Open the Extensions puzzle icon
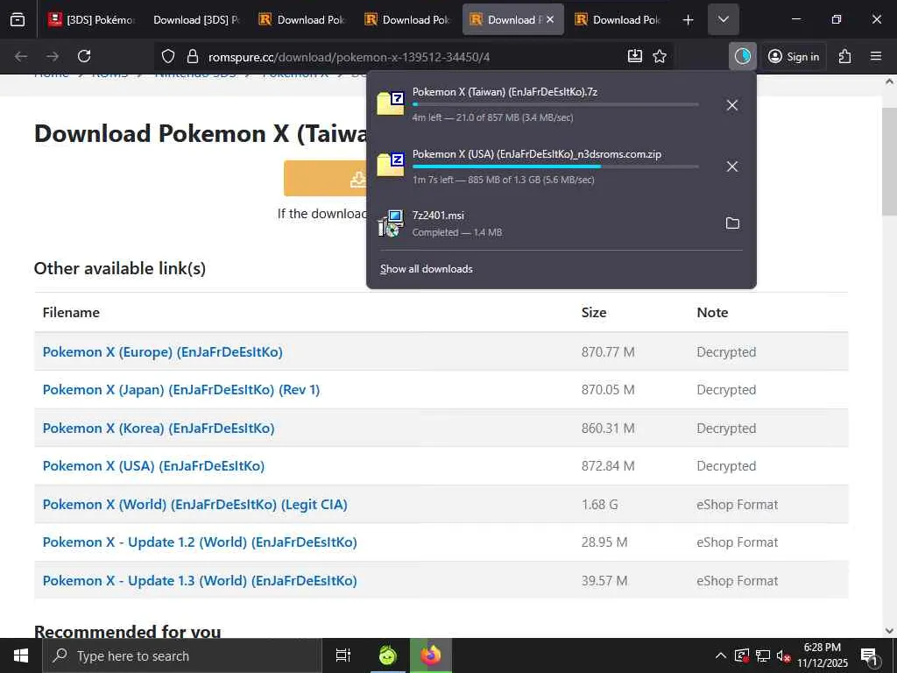897x673 pixels. point(845,56)
